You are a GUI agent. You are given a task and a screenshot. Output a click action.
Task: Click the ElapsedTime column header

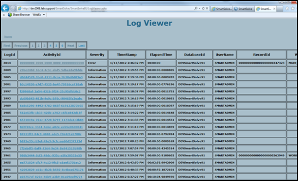click(x=161, y=55)
